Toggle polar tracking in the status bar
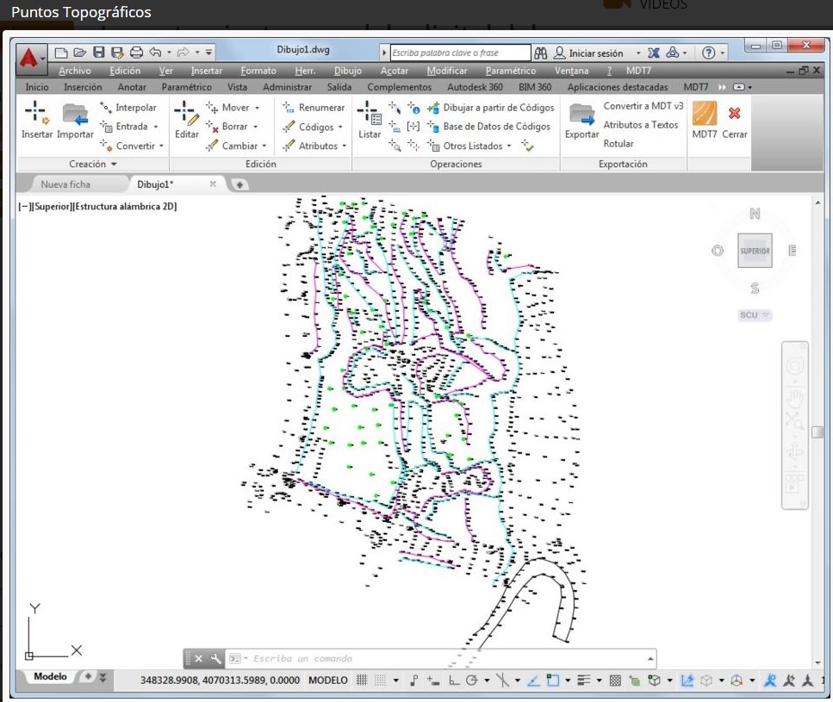The height and width of the screenshot is (702, 833). (x=471, y=680)
